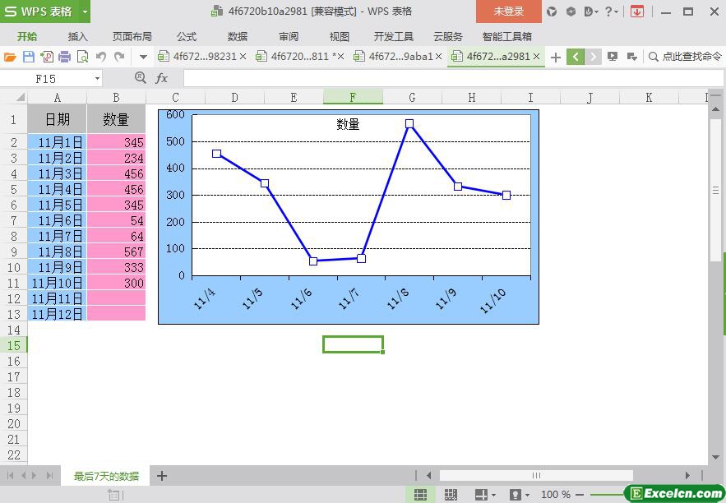Screen dimensions: 726x503
Task: Open the 开发工具 ribbon tab
Action: pyautogui.click(x=394, y=36)
